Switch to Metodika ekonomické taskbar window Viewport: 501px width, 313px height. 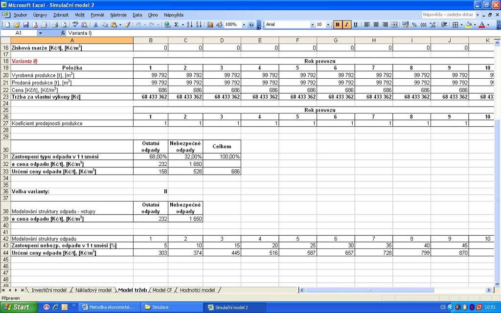(x=109, y=307)
